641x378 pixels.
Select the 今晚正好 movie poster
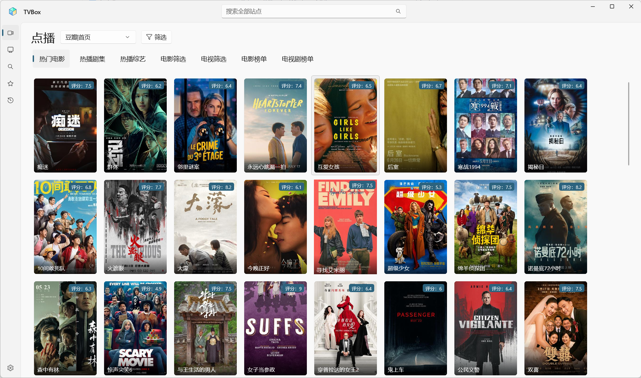point(276,227)
